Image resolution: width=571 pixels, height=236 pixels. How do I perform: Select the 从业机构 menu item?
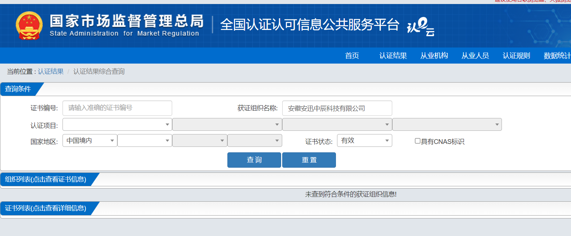tap(434, 56)
